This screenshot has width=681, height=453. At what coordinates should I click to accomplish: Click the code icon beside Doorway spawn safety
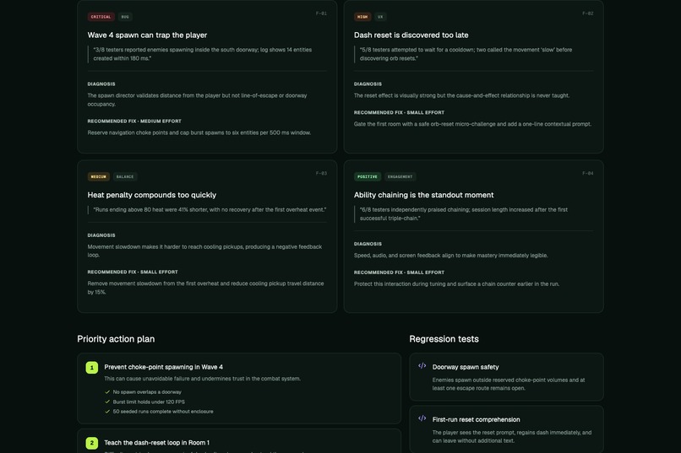pos(422,366)
